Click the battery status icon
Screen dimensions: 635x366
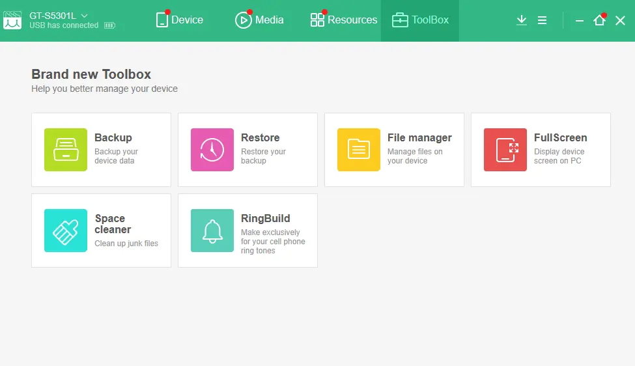(x=110, y=25)
